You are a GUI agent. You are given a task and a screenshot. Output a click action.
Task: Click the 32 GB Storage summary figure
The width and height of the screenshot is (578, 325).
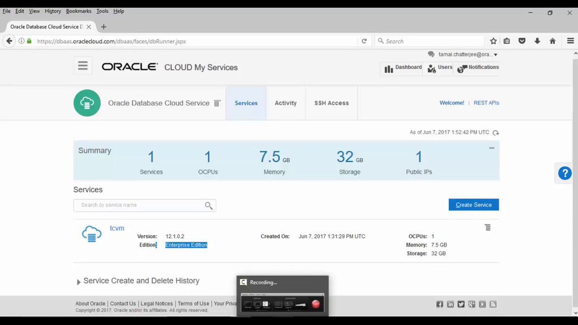[350, 157]
